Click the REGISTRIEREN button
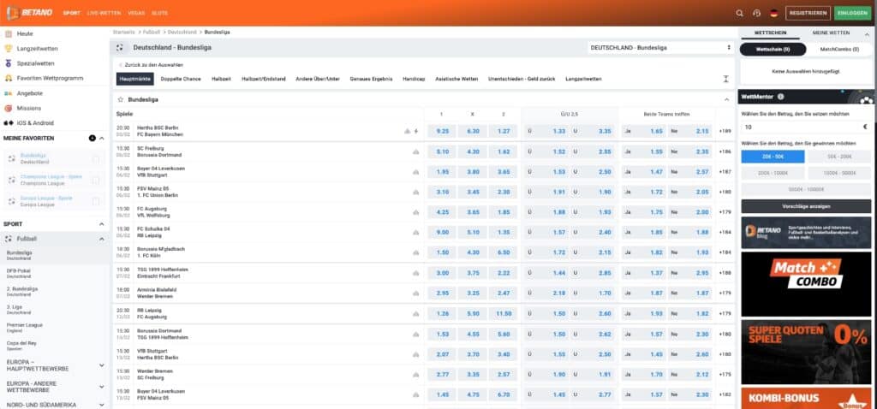Image resolution: width=877 pixels, height=409 pixels. (x=808, y=13)
